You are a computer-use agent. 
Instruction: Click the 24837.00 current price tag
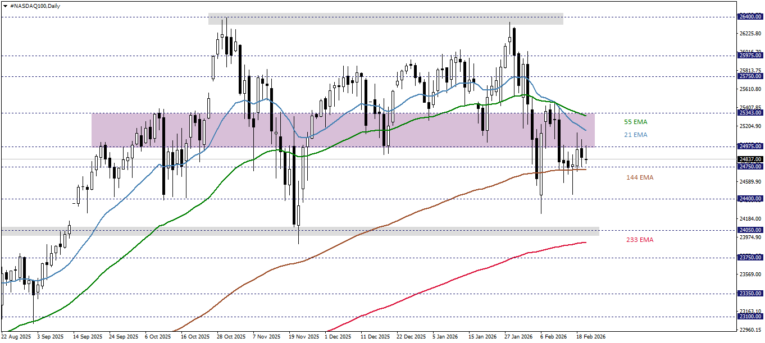[749, 159]
